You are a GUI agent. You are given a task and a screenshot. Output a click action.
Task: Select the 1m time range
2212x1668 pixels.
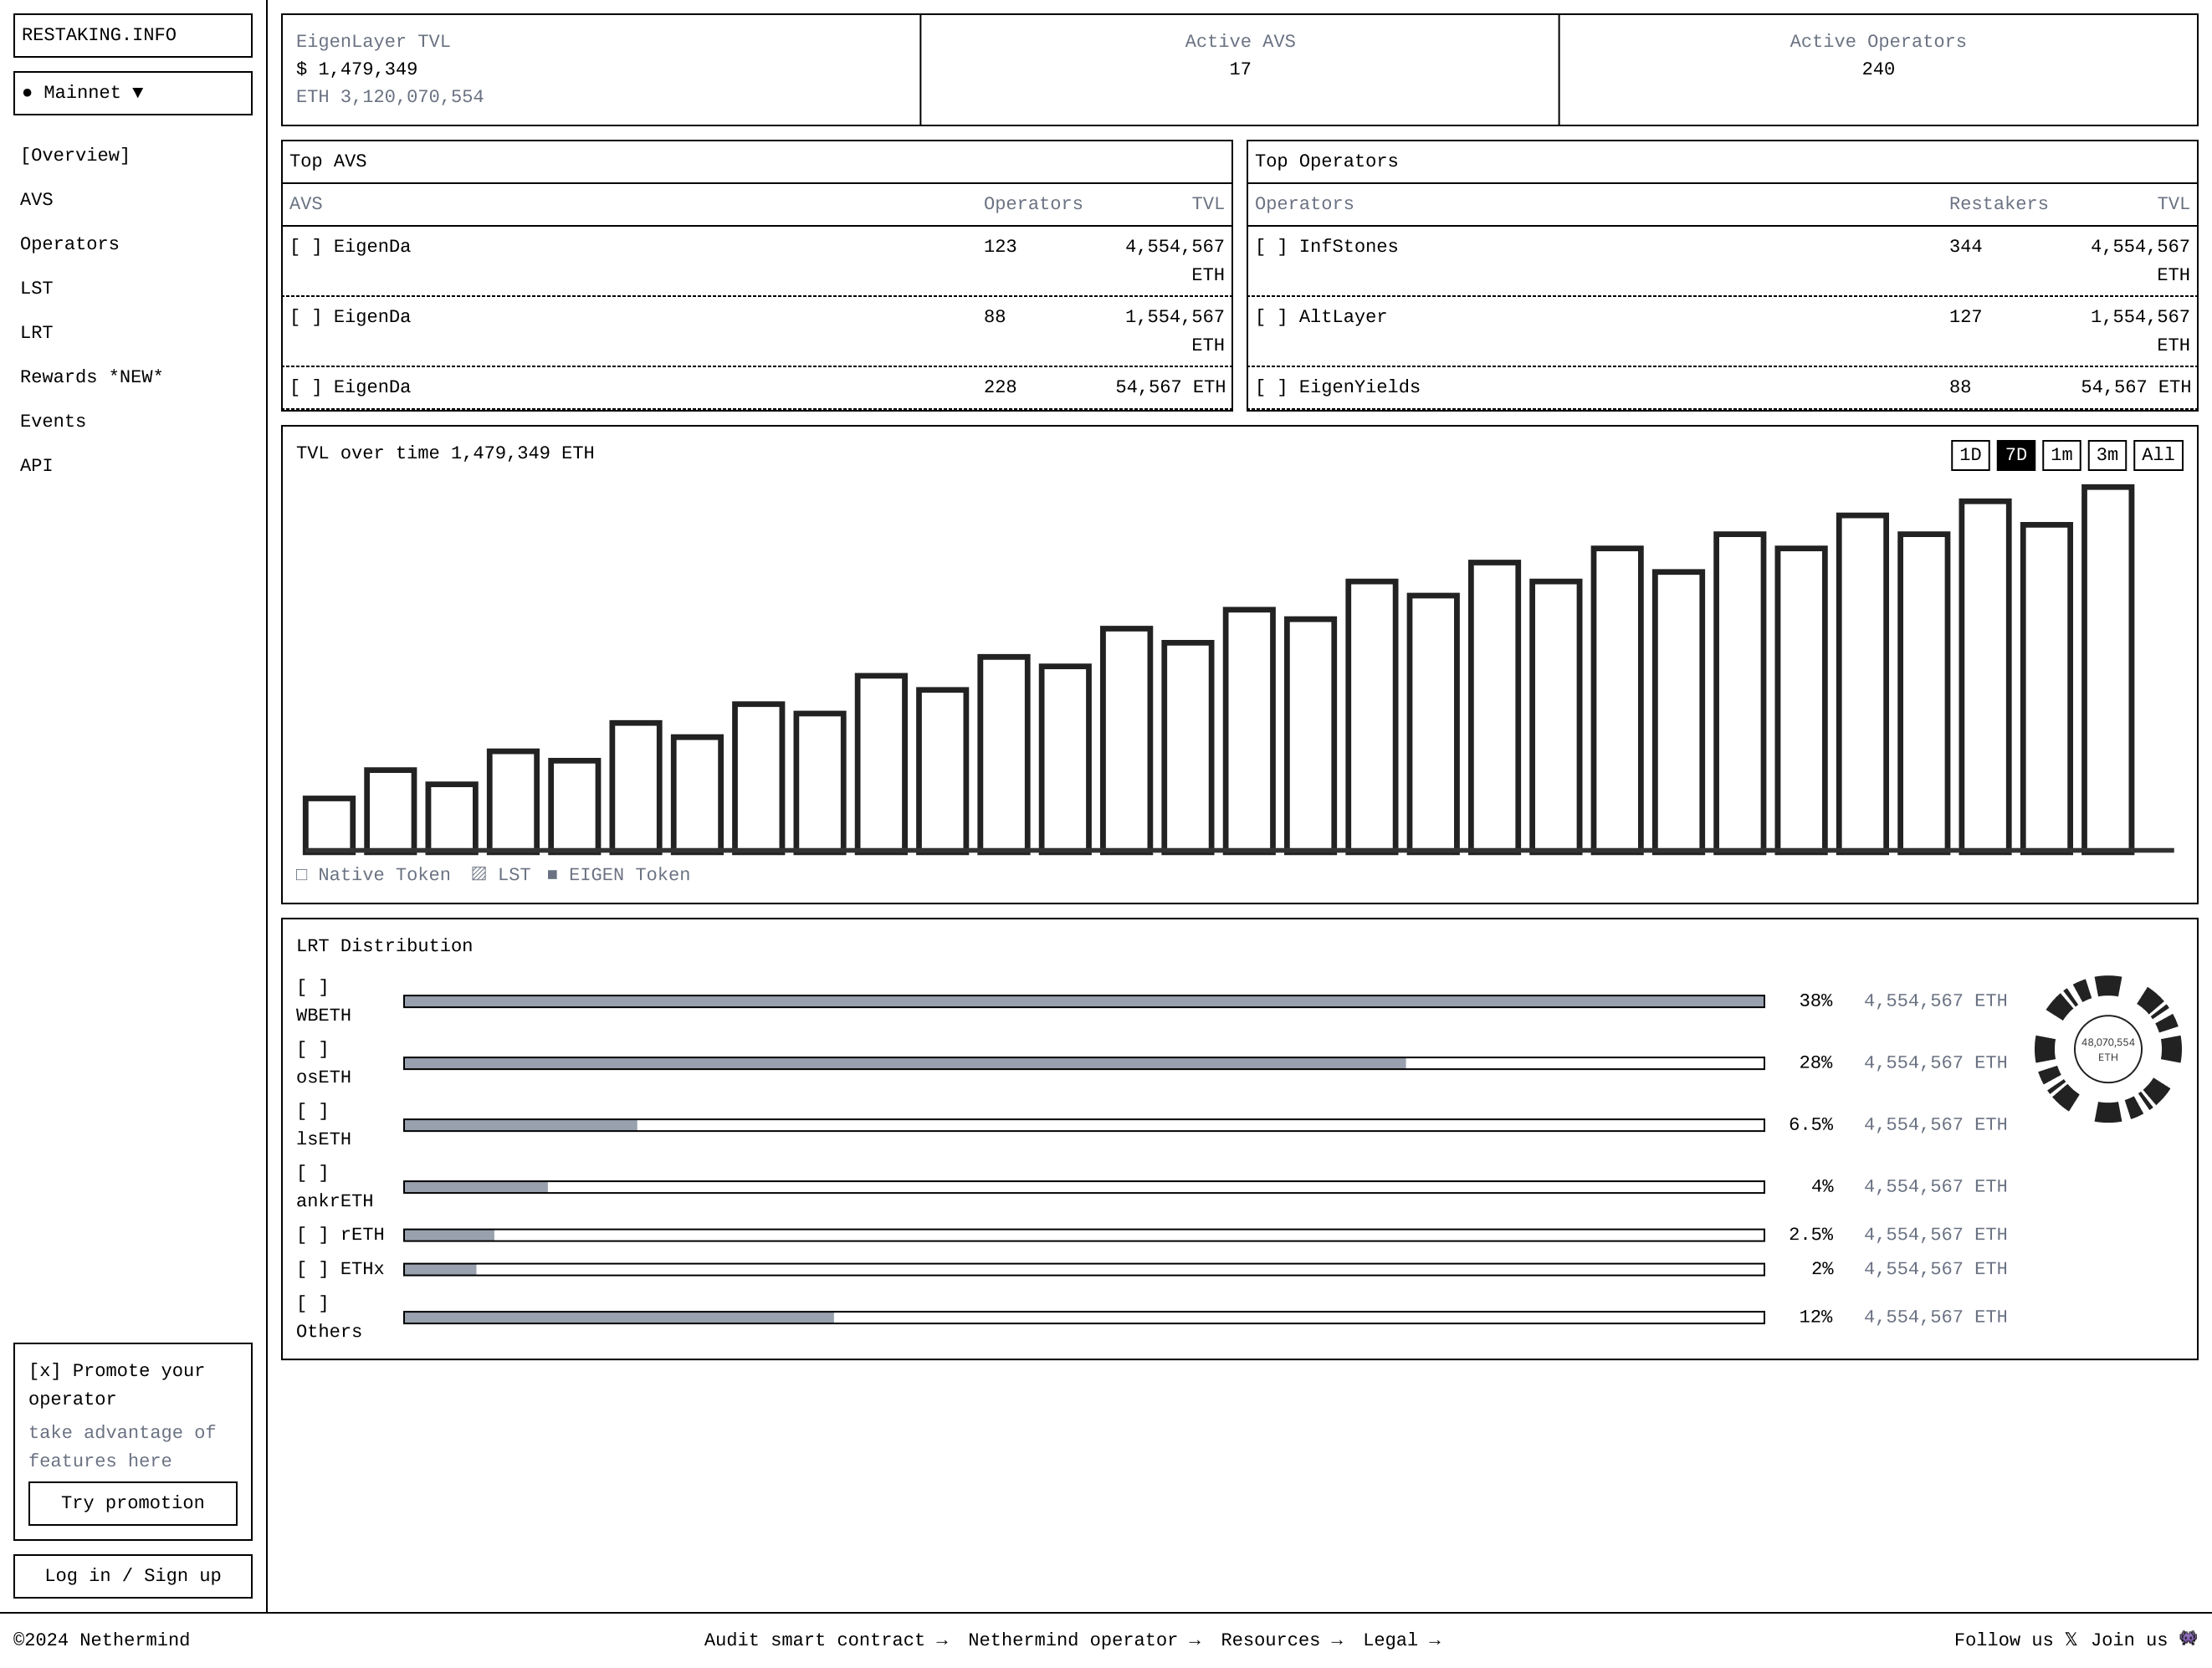2062,455
